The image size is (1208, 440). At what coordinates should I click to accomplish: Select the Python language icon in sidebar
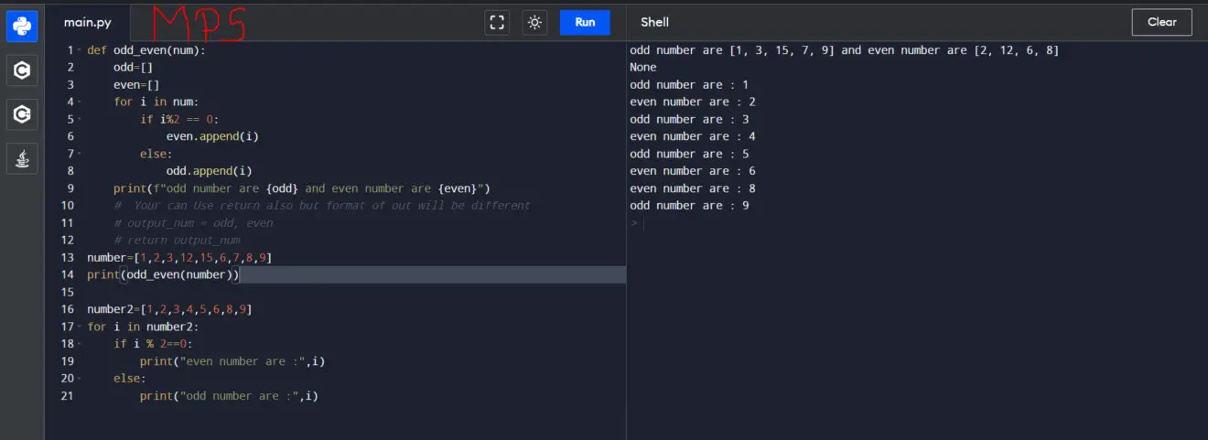point(22,26)
